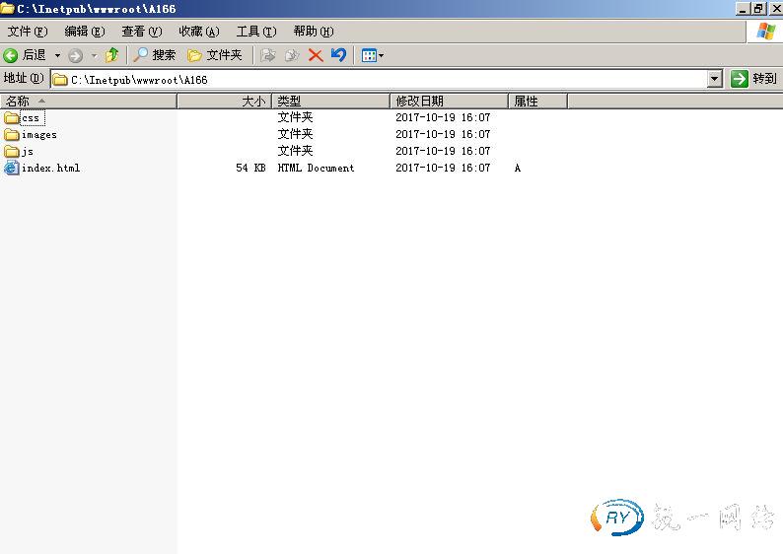Open the Back button history dropdown arrow
Viewport: 783px width, 554px height.
click(57, 56)
